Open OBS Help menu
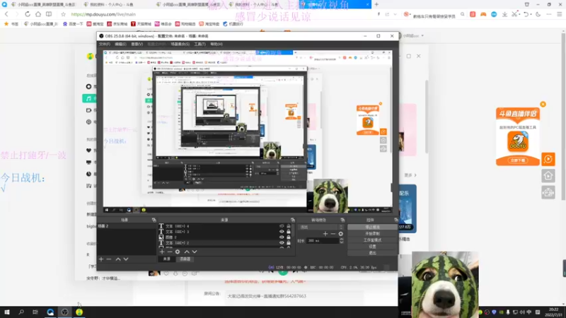The height and width of the screenshot is (318, 566). (216, 44)
